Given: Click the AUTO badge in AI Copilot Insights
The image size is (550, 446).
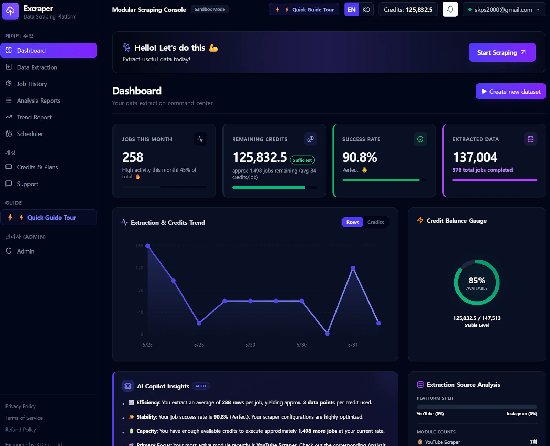Looking at the screenshot, I should pos(201,386).
